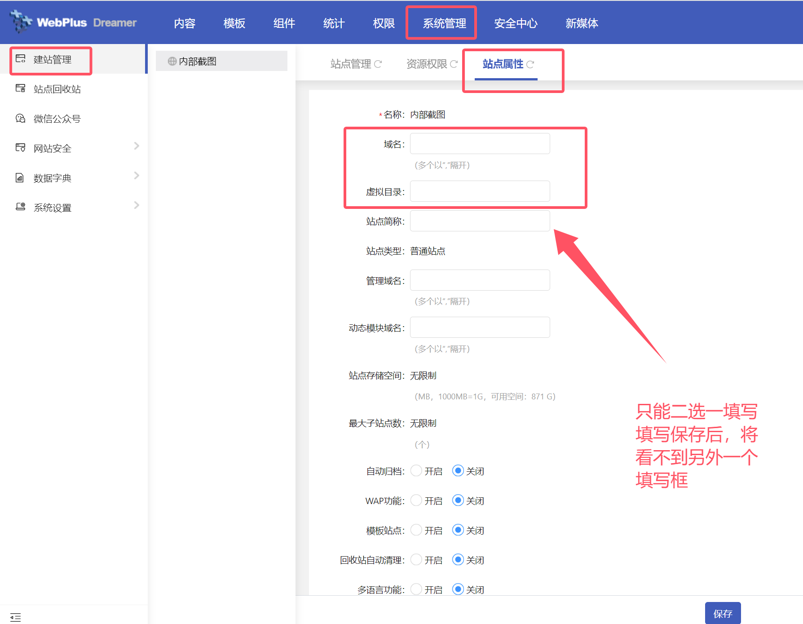The height and width of the screenshot is (624, 803).
Task: Click the refresh icon next to 站点属性
Action: (x=530, y=64)
